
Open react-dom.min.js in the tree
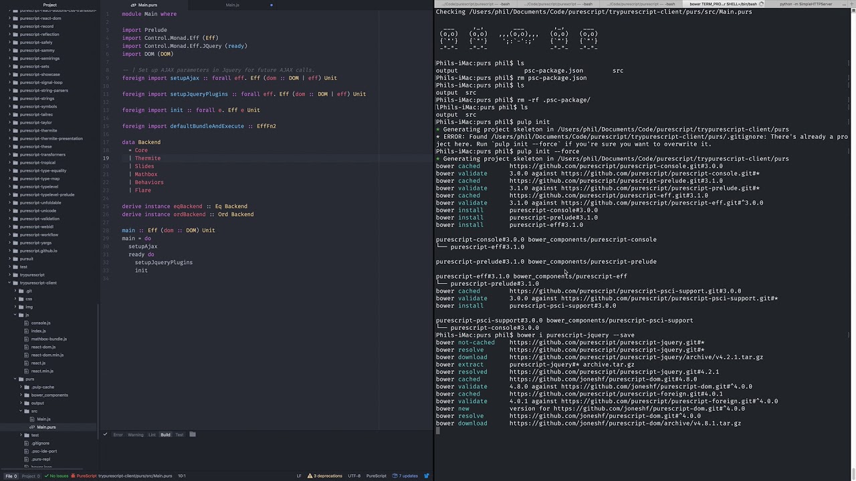[47, 355]
